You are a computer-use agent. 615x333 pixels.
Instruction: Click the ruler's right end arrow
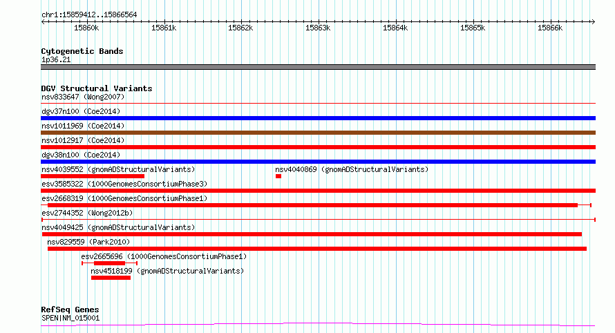tap(594, 21)
